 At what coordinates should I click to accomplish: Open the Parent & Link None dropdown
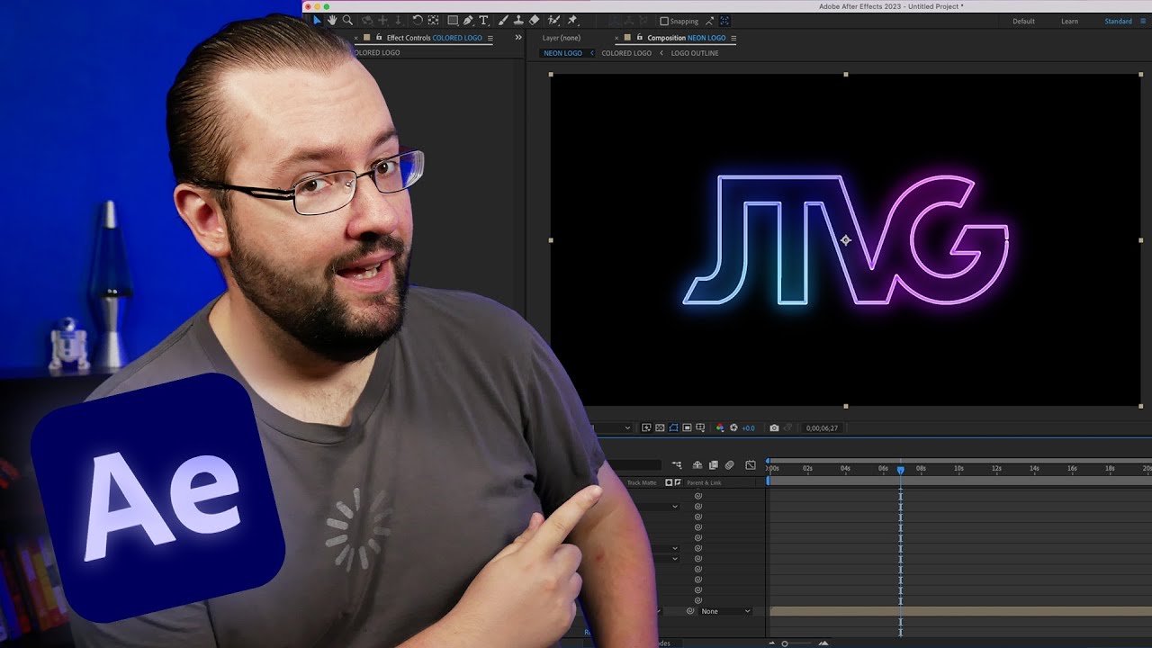click(725, 611)
